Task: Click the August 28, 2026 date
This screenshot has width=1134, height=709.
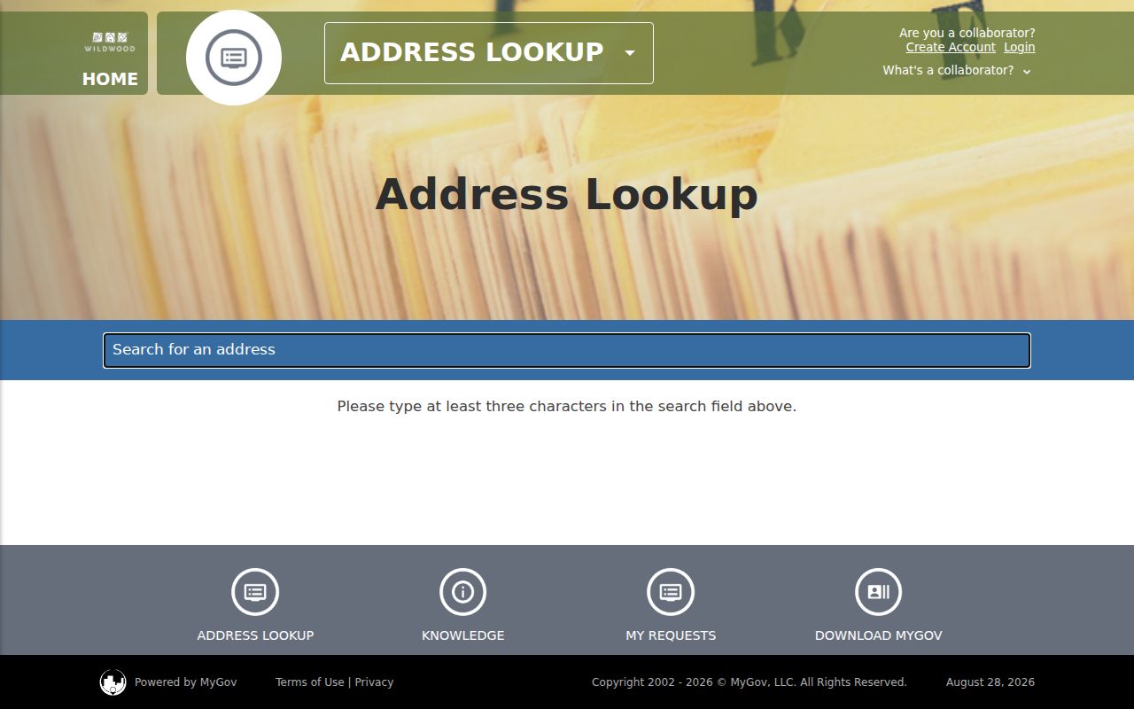Action: [x=990, y=682]
